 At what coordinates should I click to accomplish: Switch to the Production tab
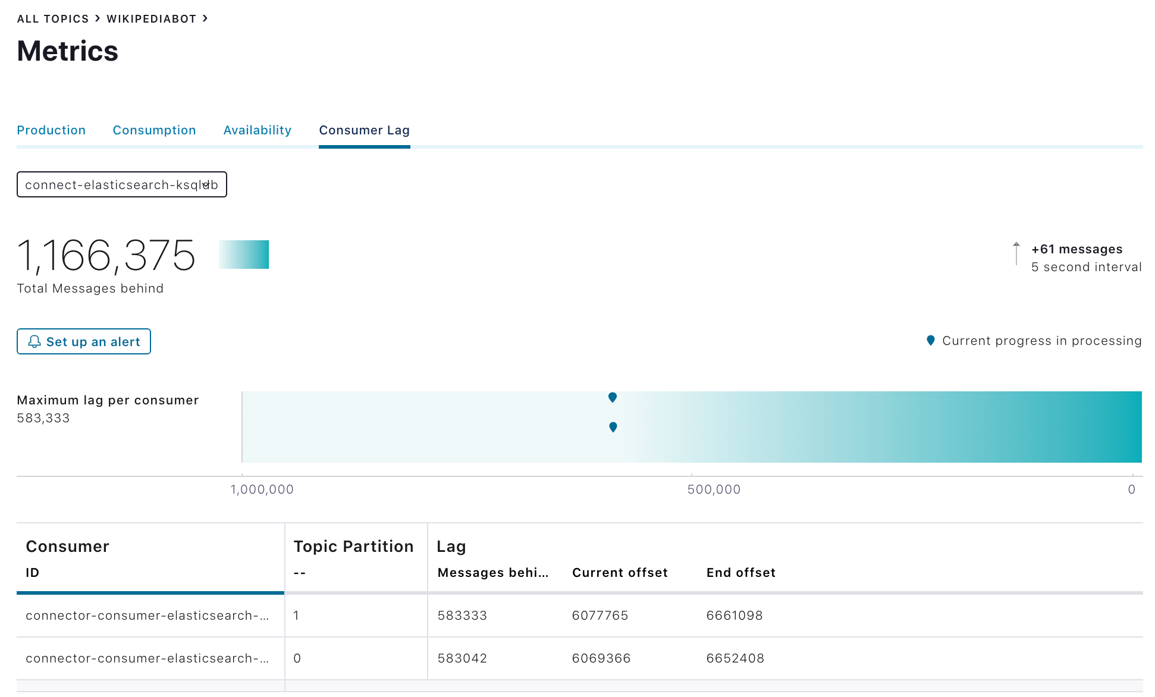[51, 130]
